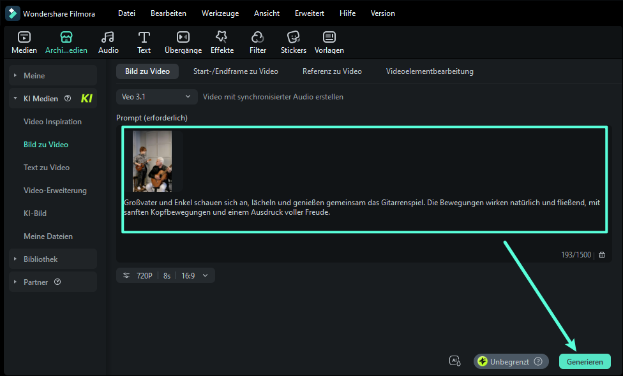Open the Text tool icon

pos(144,38)
